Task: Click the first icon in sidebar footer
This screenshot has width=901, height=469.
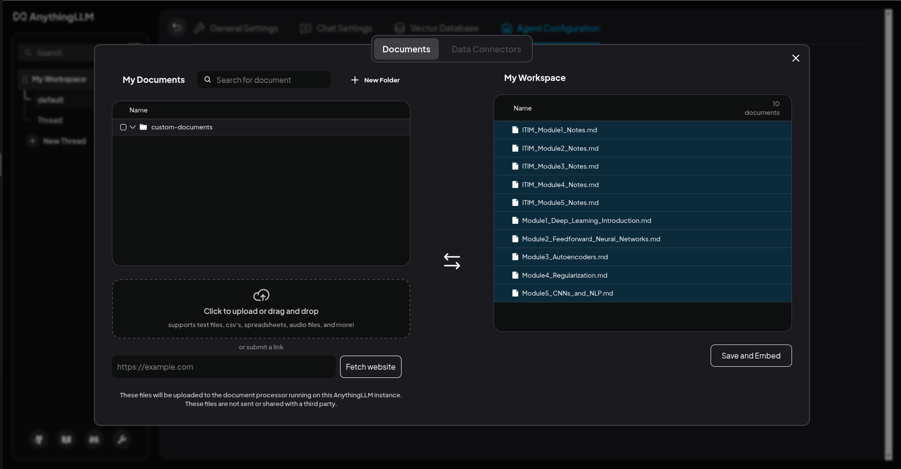Action: pos(39,439)
